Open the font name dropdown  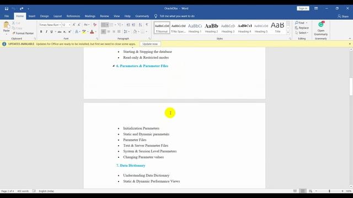60,25
